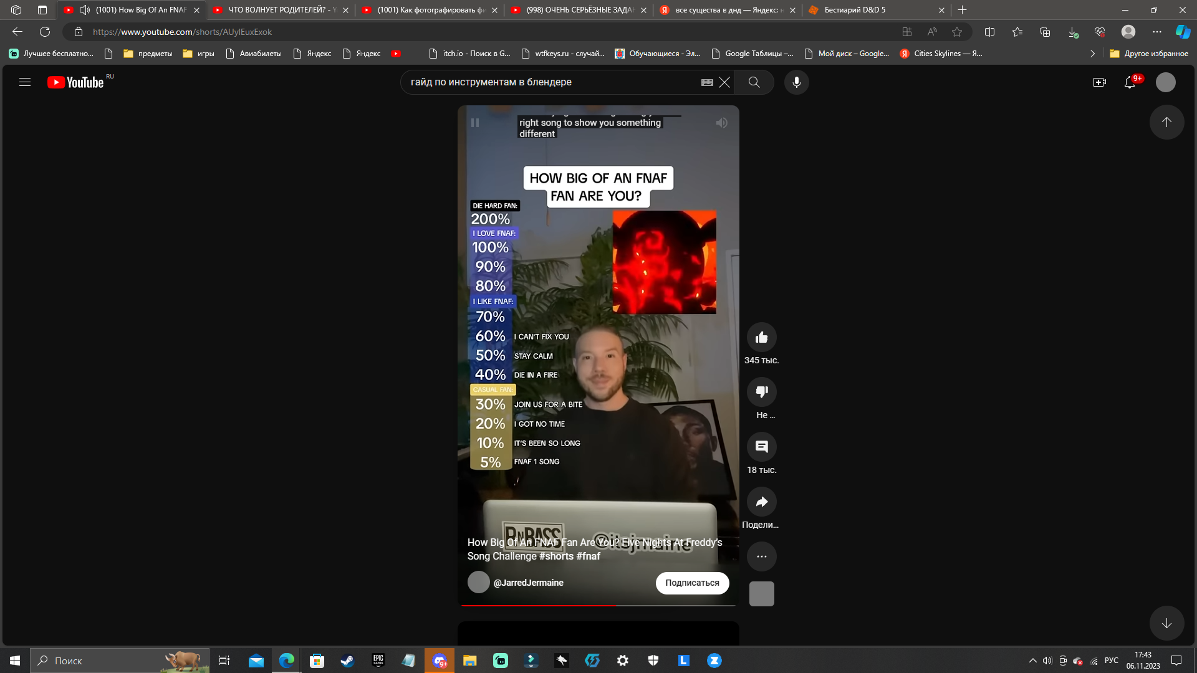Screen dimensions: 1197x673
Task: Click the search magnifier button
Action: 754,82
